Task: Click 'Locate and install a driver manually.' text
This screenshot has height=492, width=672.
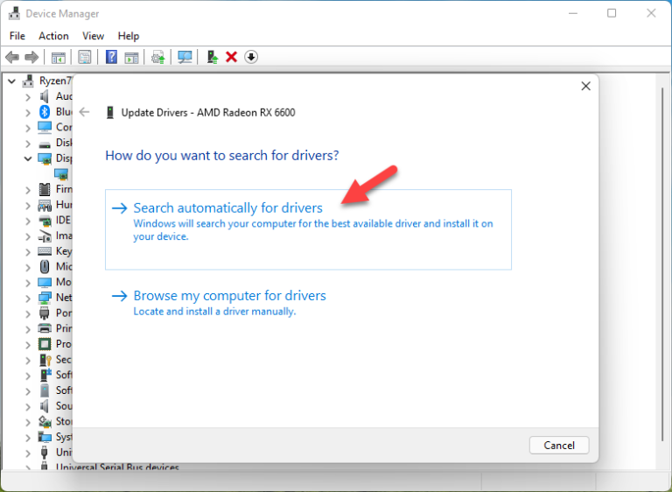Action: click(214, 312)
